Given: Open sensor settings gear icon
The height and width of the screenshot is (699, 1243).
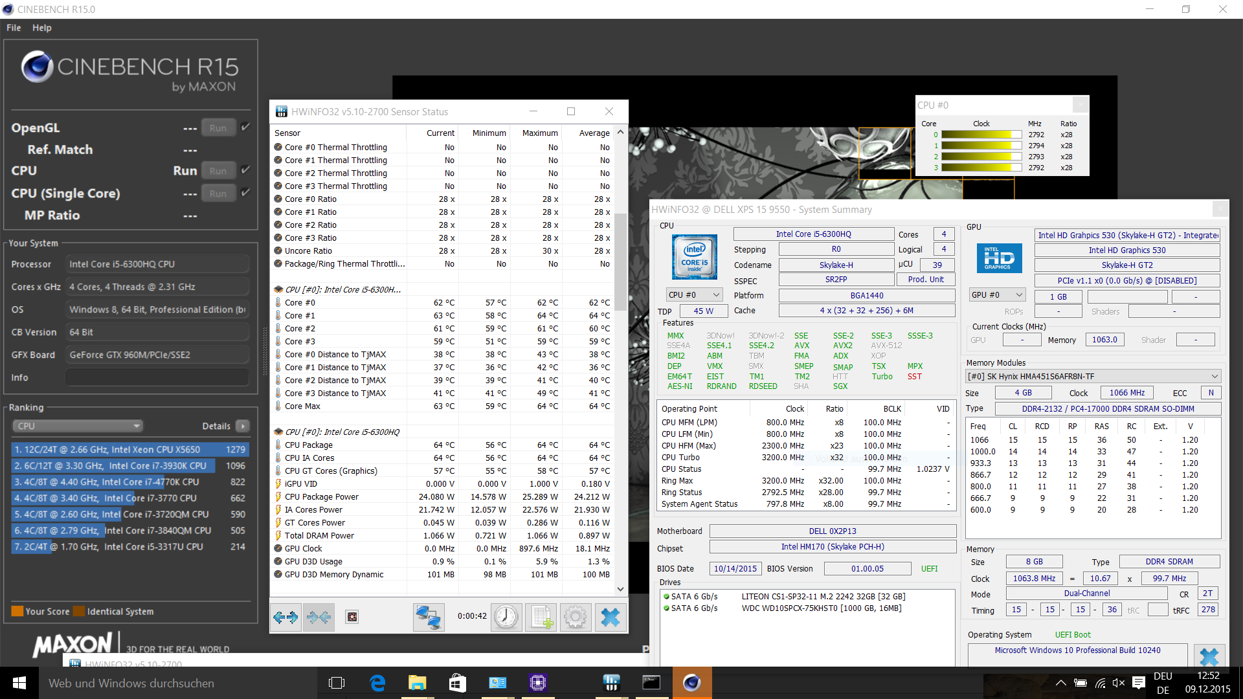Looking at the screenshot, I should click(x=575, y=617).
